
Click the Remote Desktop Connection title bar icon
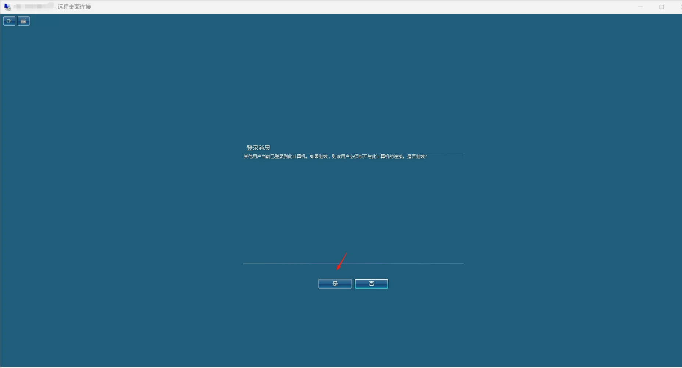7,7
